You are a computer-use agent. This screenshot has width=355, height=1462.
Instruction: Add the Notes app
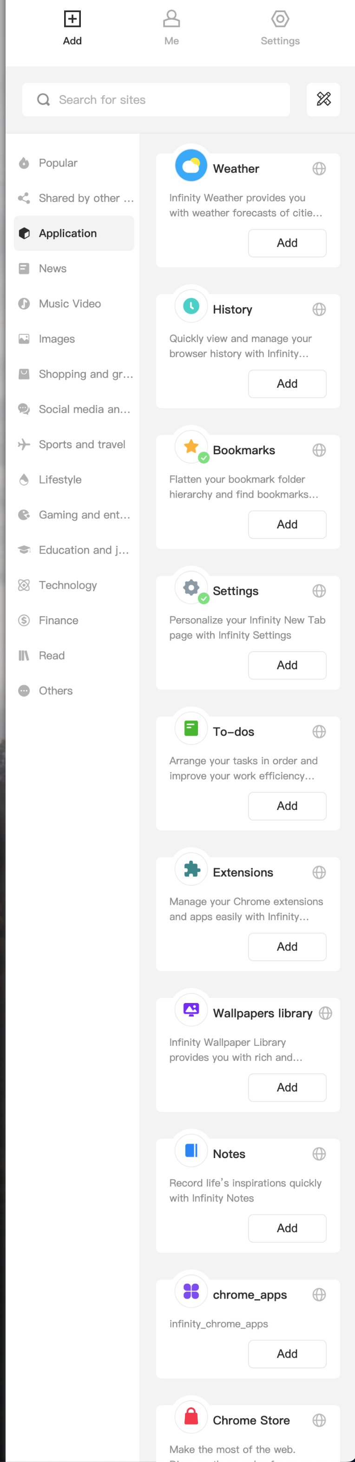pos(287,1228)
